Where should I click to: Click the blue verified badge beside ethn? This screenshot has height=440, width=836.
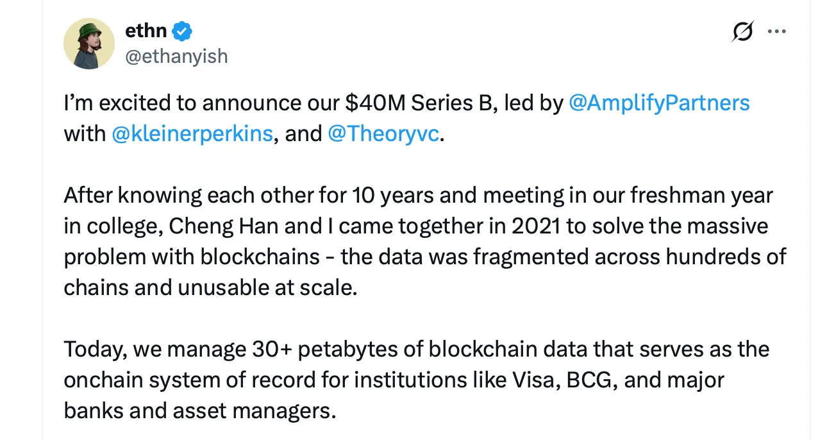point(183,31)
